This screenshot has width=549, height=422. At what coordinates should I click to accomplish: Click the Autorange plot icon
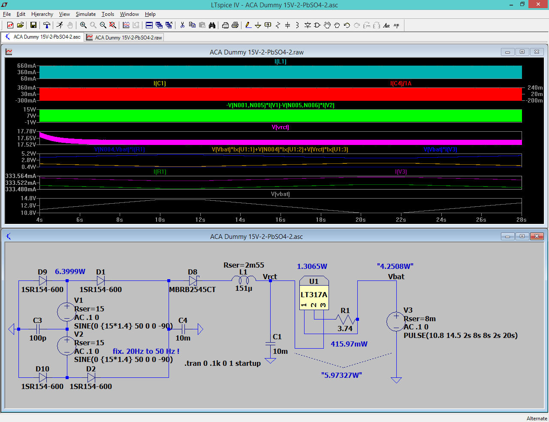pyautogui.click(x=126, y=25)
